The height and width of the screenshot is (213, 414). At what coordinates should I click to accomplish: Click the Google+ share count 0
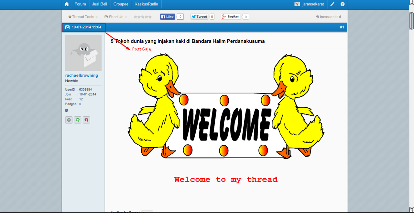click(245, 17)
